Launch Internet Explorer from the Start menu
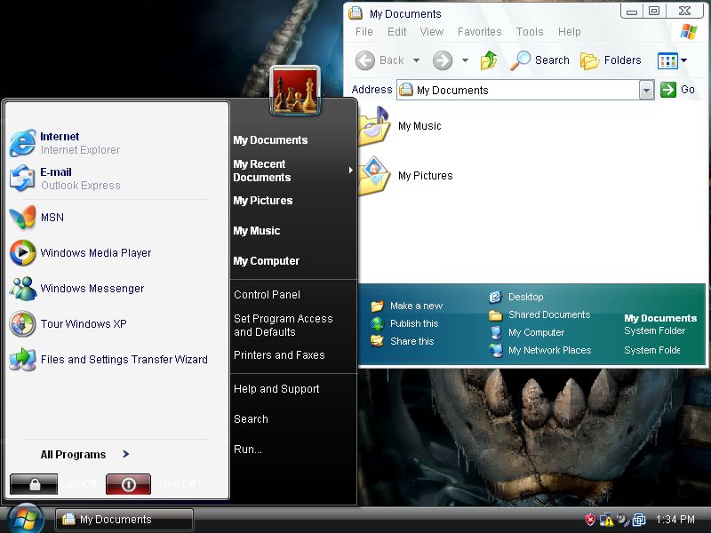711x533 pixels. (65, 143)
